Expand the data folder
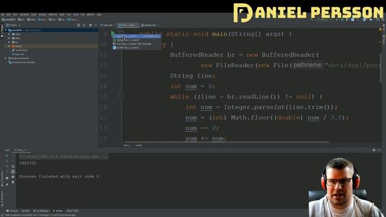This screenshot has width=386, height=217. [9, 38]
